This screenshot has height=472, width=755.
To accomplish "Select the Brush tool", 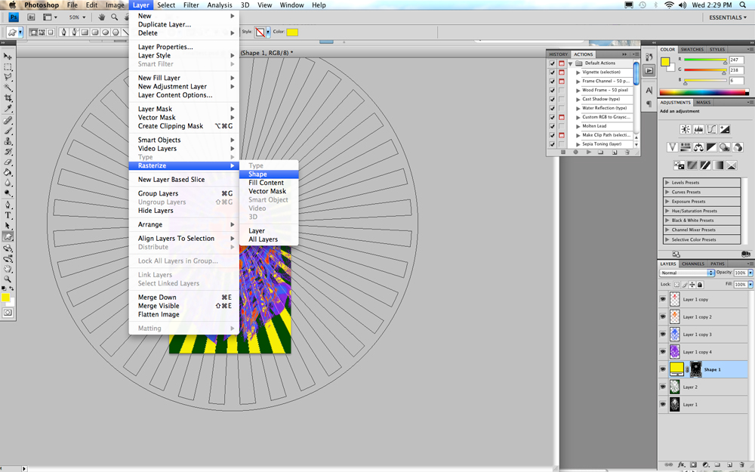I will pyautogui.click(x=8, y=131).
